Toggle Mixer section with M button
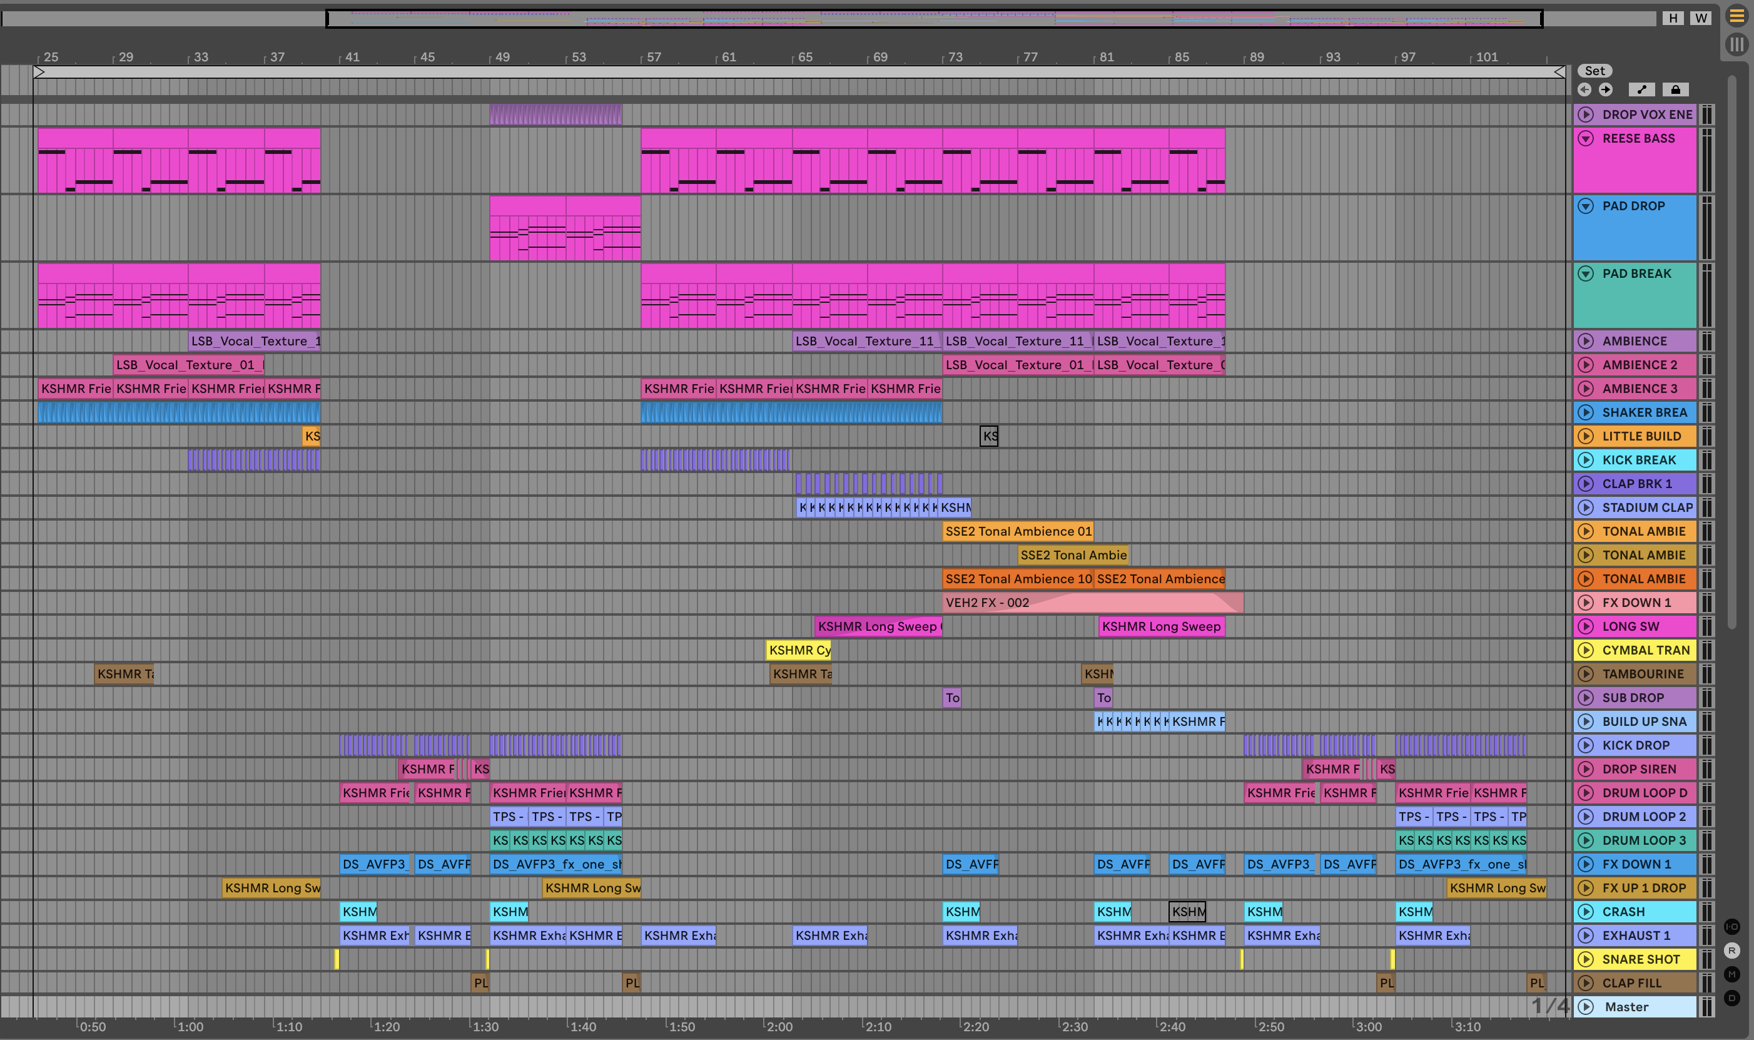 coord(1731,974)
